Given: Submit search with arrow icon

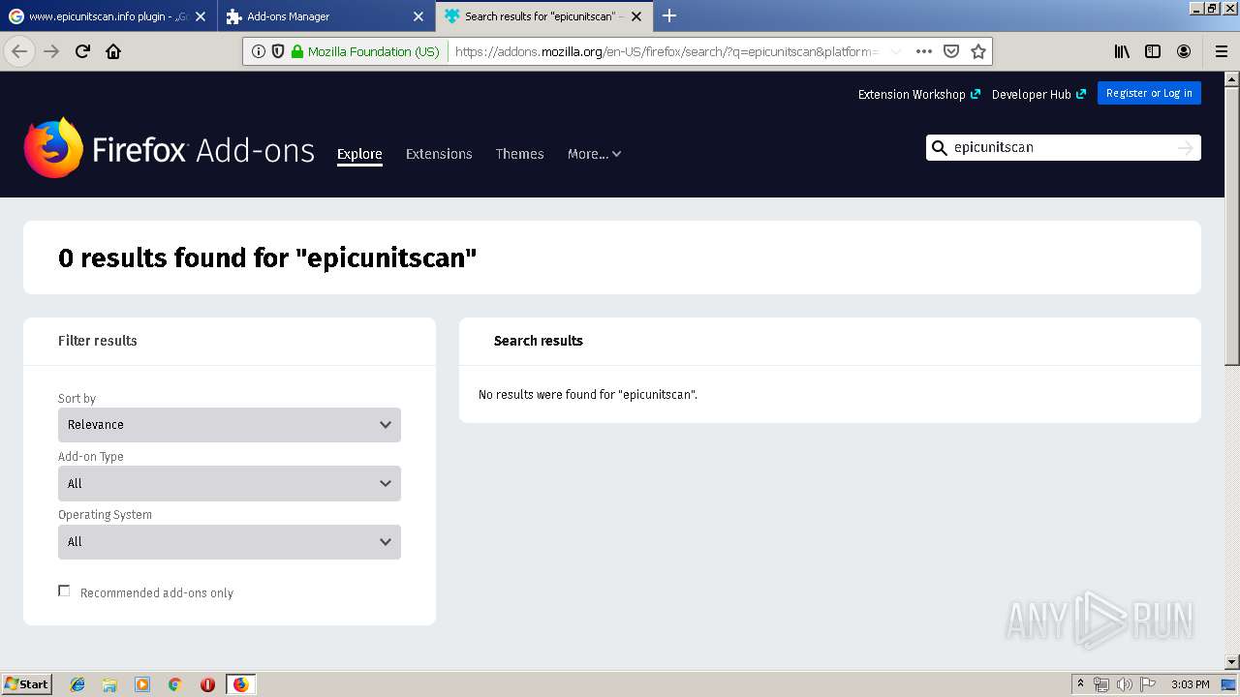Looking at the screenshot, I should tap(1185, 147).
